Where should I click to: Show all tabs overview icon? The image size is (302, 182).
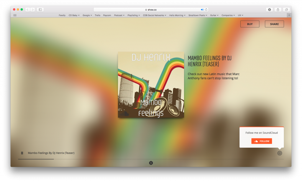286,9
